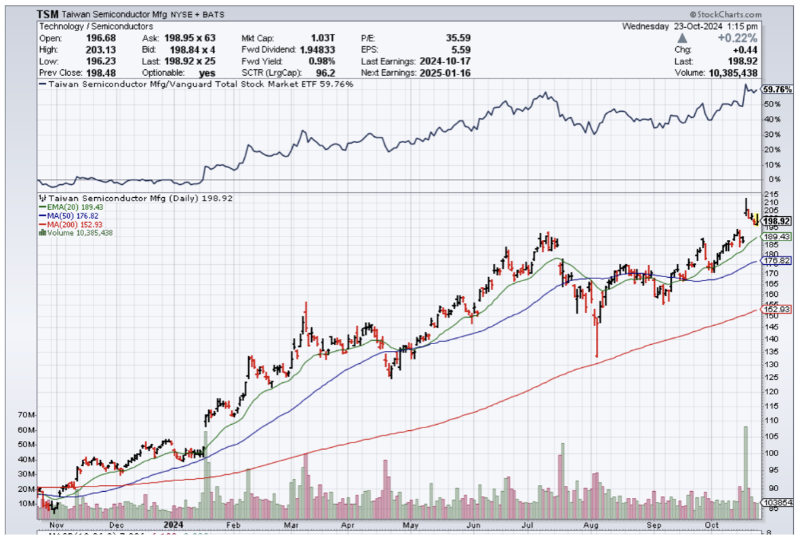Click the Mkt Cap value 1.03T

click(323, 38)
